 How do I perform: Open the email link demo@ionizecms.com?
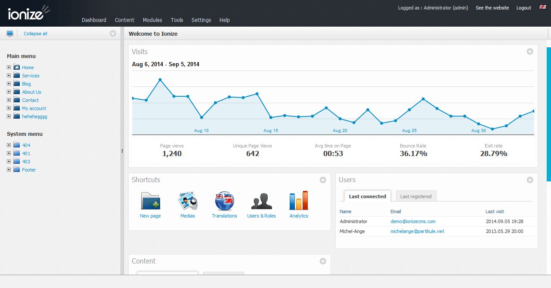(x=412, y=221)
